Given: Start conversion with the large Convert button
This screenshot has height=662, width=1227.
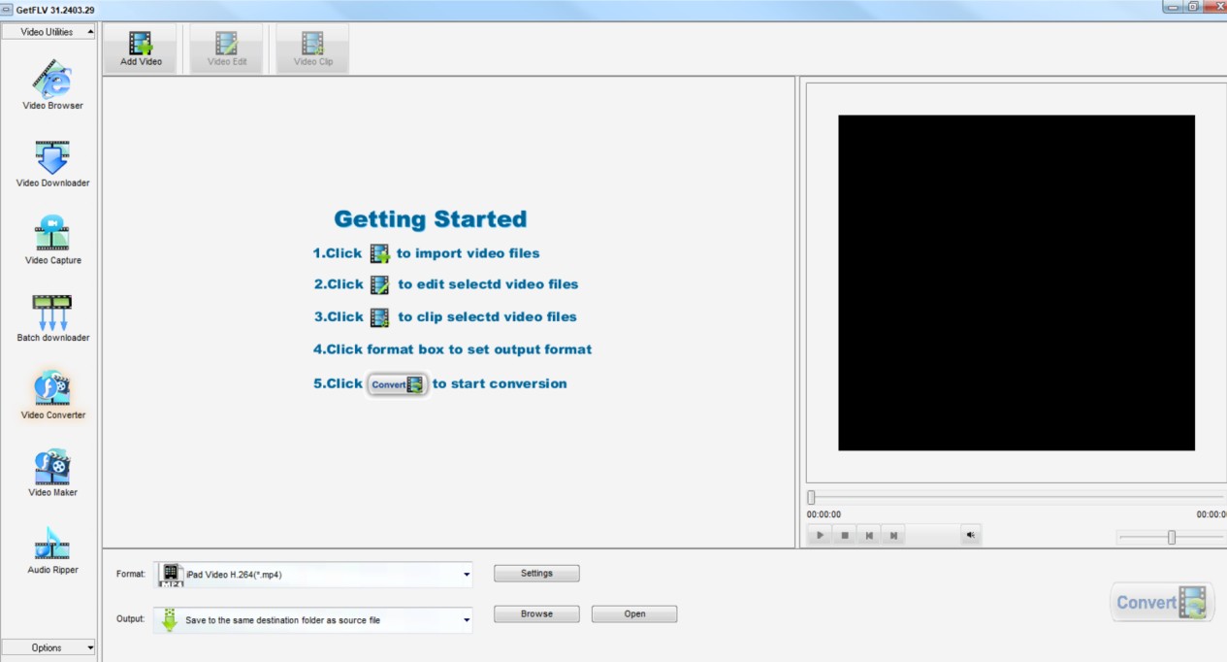Looking at the screenshot, I should pyautogui.click(x=1162, y=603).
